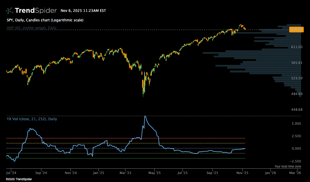Image resolution: width=310 pixels, height=182 pixels.
Task: Click the Mar '26 date on time axis
Action: coord(295,172)
